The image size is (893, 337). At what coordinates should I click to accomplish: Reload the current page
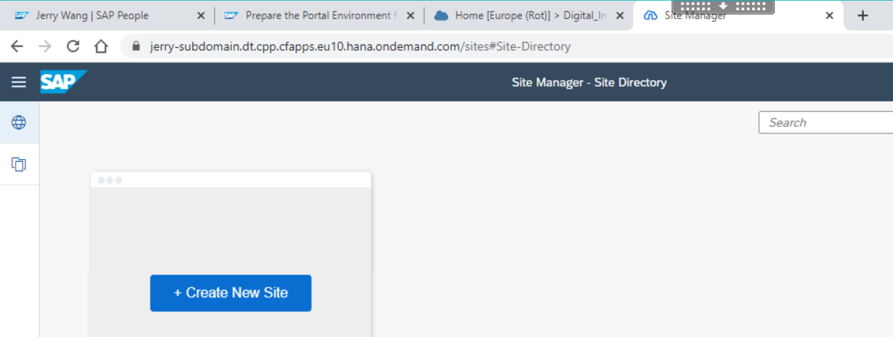(x=73, y=47)
